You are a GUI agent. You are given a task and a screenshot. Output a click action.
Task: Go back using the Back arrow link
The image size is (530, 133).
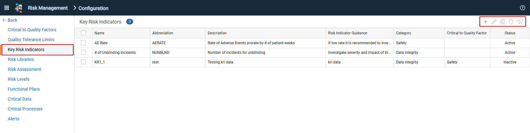click(10, 20)
